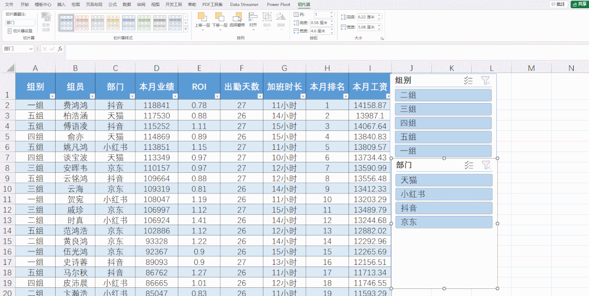This screenshot has height=296, width=589.
Task: Click the slicer height 6.22 厘米 field
Action: point(369,17)
